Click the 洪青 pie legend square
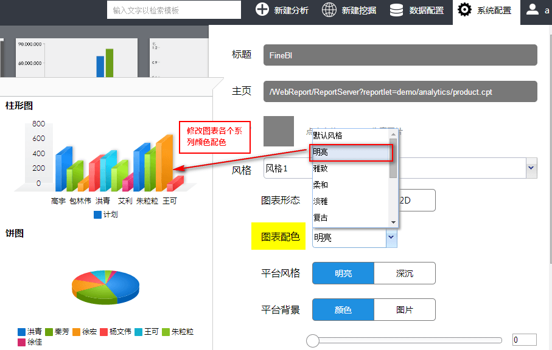Screen dimensions: 552x350 pyautogui.click(x=22, y=332)
